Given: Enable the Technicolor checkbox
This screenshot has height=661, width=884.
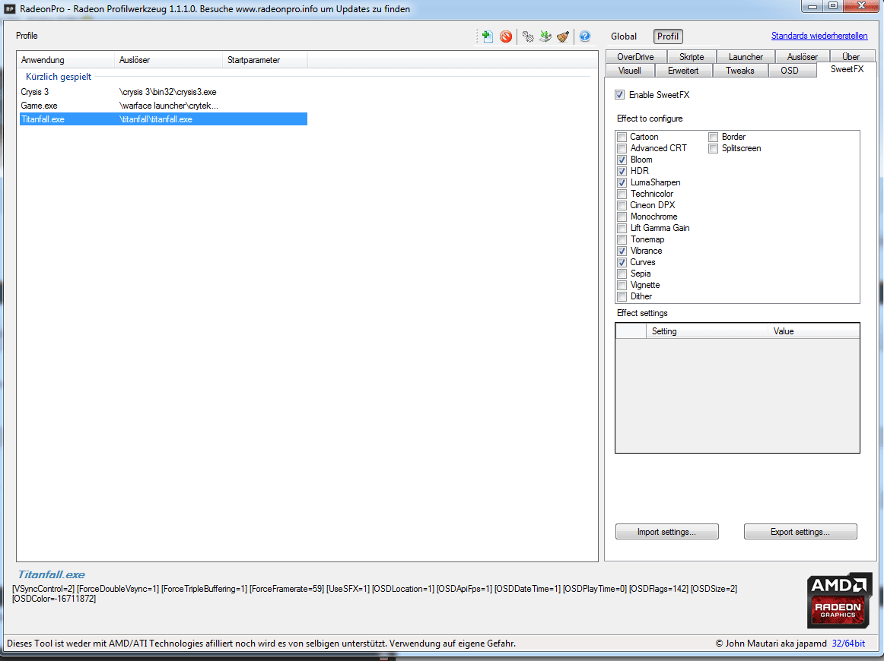Looking at the screenshot, I should point(622,194).
